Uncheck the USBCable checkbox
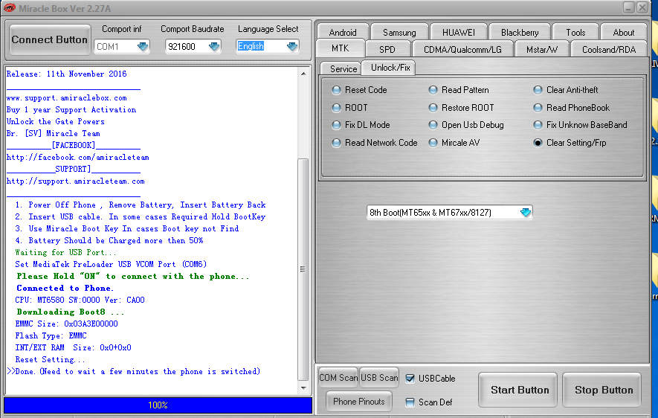This screenshot has width=658, height=418. [410, 379]
